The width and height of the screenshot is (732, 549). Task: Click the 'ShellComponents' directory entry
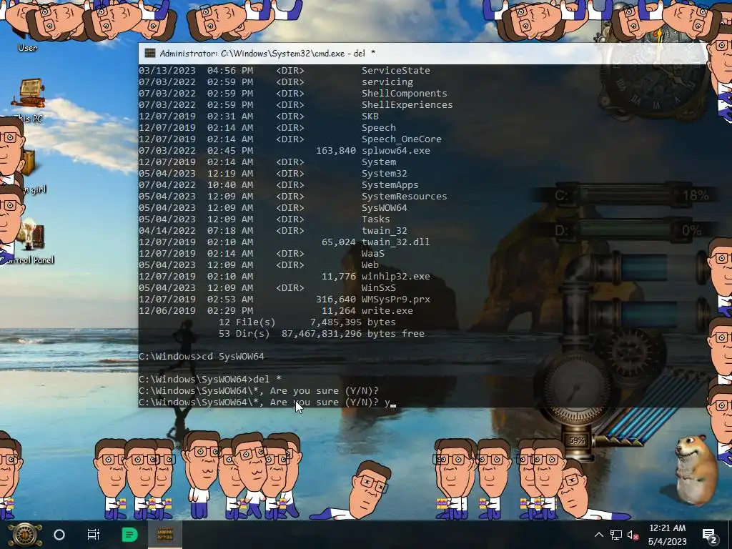[405, 94]
